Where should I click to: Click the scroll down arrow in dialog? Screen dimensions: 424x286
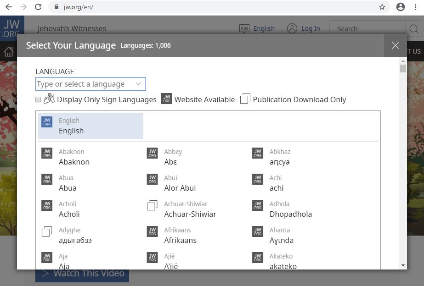coord(403,265)
